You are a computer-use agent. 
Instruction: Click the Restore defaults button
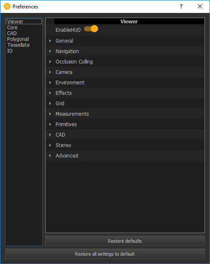pyautogui.click(x=125, y=241)
